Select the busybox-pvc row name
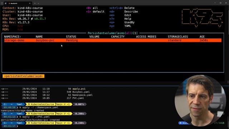Viewport: 229px width, 129px height. click(45, 40)
